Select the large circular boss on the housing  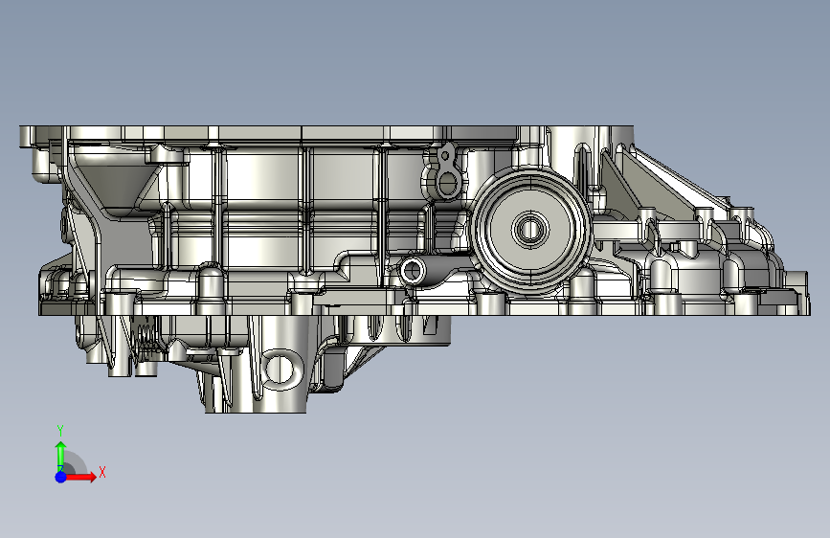click(531, 230)
